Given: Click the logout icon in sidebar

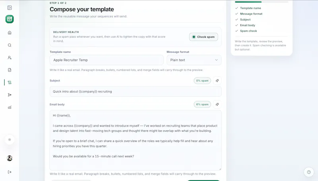Looking at the screenshot, I should click(10, 172).
